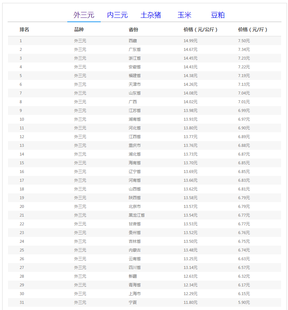Select the 14.45元 price cell
288x310 pixels.
click(191, 58)
